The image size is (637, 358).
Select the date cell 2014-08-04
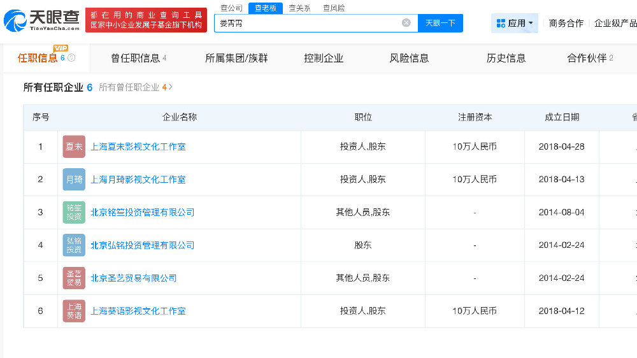[x=562, y=213]
